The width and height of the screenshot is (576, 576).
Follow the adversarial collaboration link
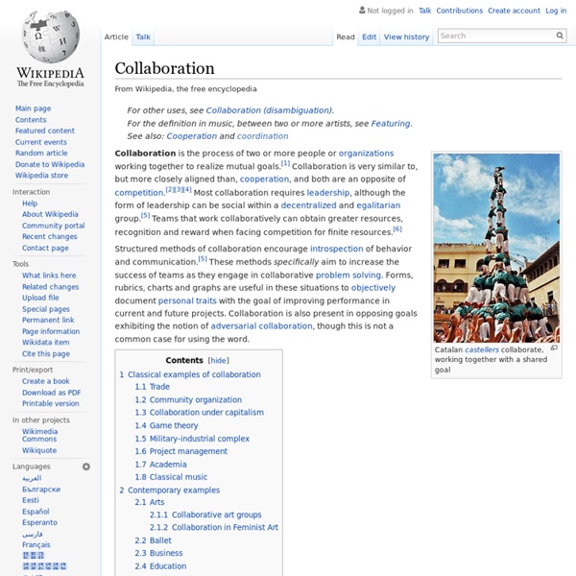coord(261,325)
